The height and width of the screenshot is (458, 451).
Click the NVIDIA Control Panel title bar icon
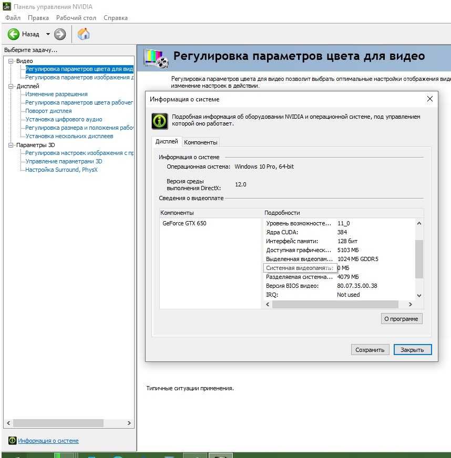click(x=7, y=6)
